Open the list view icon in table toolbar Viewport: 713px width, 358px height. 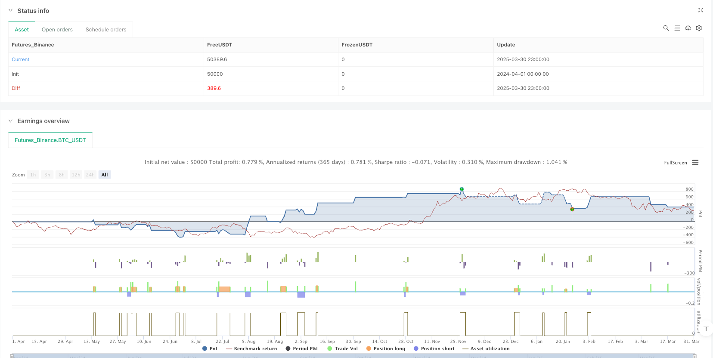(x=677, y=28)
